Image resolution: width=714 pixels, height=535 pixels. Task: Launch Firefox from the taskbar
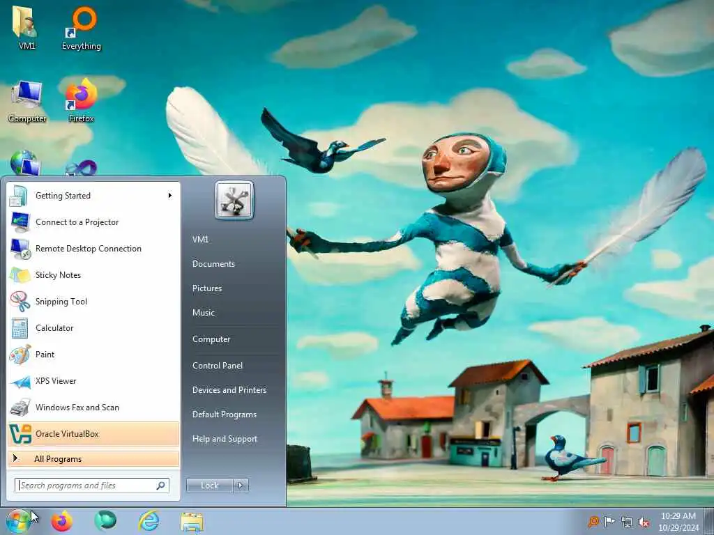click(61, 521)
